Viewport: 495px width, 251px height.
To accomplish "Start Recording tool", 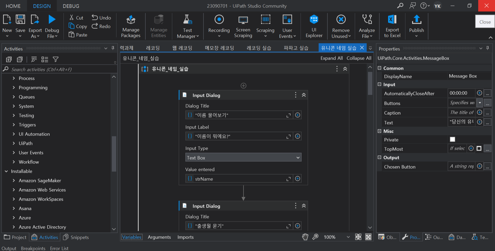I will pos(219,19).
